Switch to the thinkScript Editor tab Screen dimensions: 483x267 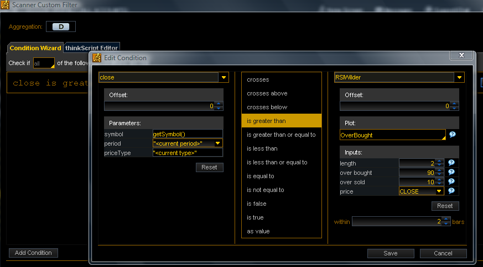pyautogui.click(x=91, y=47)
